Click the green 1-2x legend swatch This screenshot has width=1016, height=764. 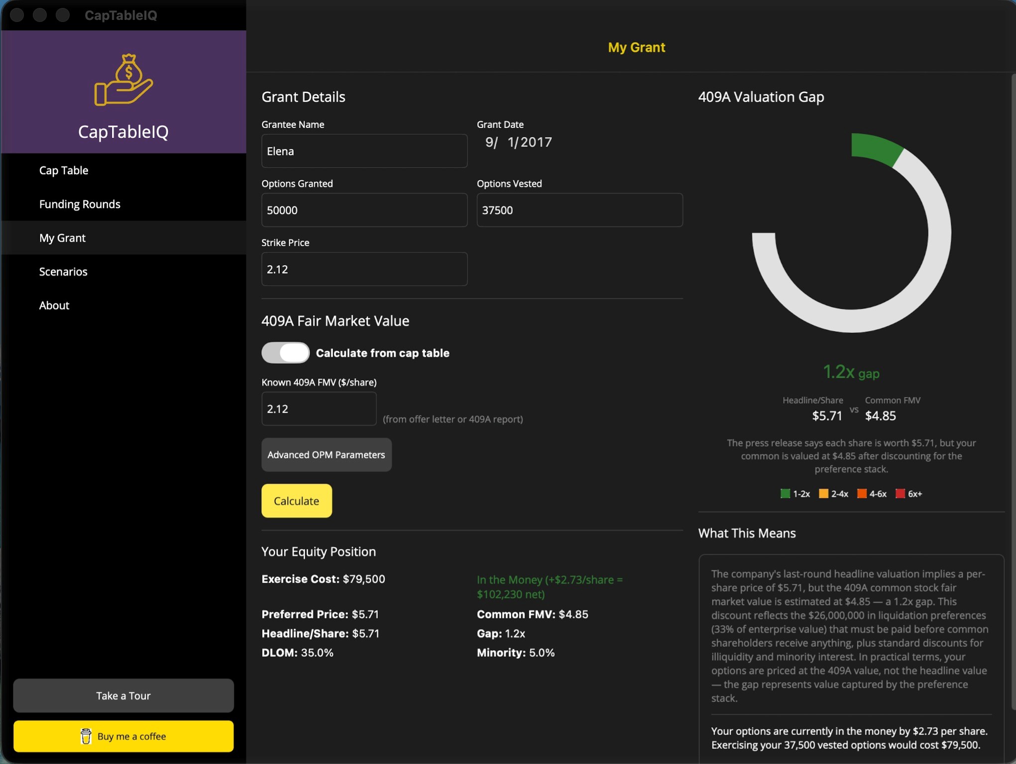785,494
